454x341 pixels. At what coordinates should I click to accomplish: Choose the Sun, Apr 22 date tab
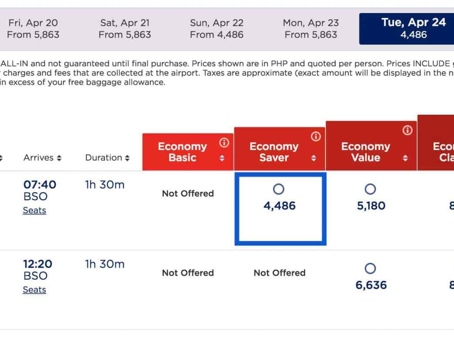[x=217, y=28]
